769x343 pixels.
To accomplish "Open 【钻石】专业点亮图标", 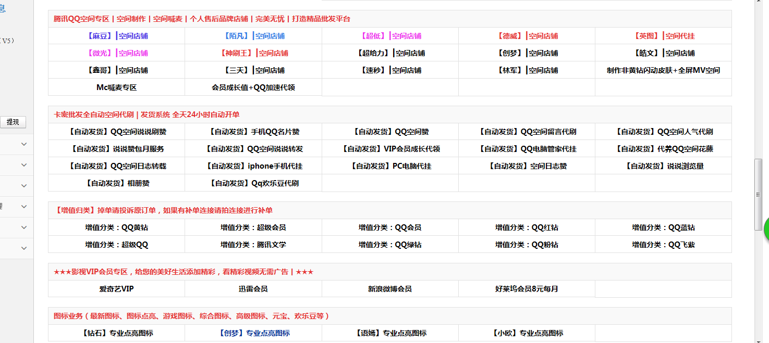I will pos(117,333).
